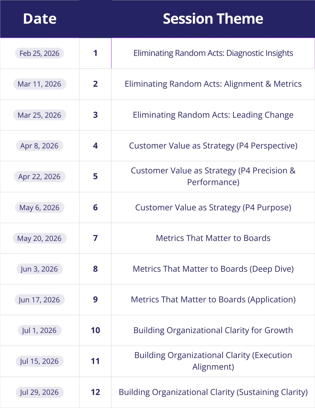Click the Jul 1, 2026 date badge
Viewport: 315px width, 408px height.
tap(39, 330)
